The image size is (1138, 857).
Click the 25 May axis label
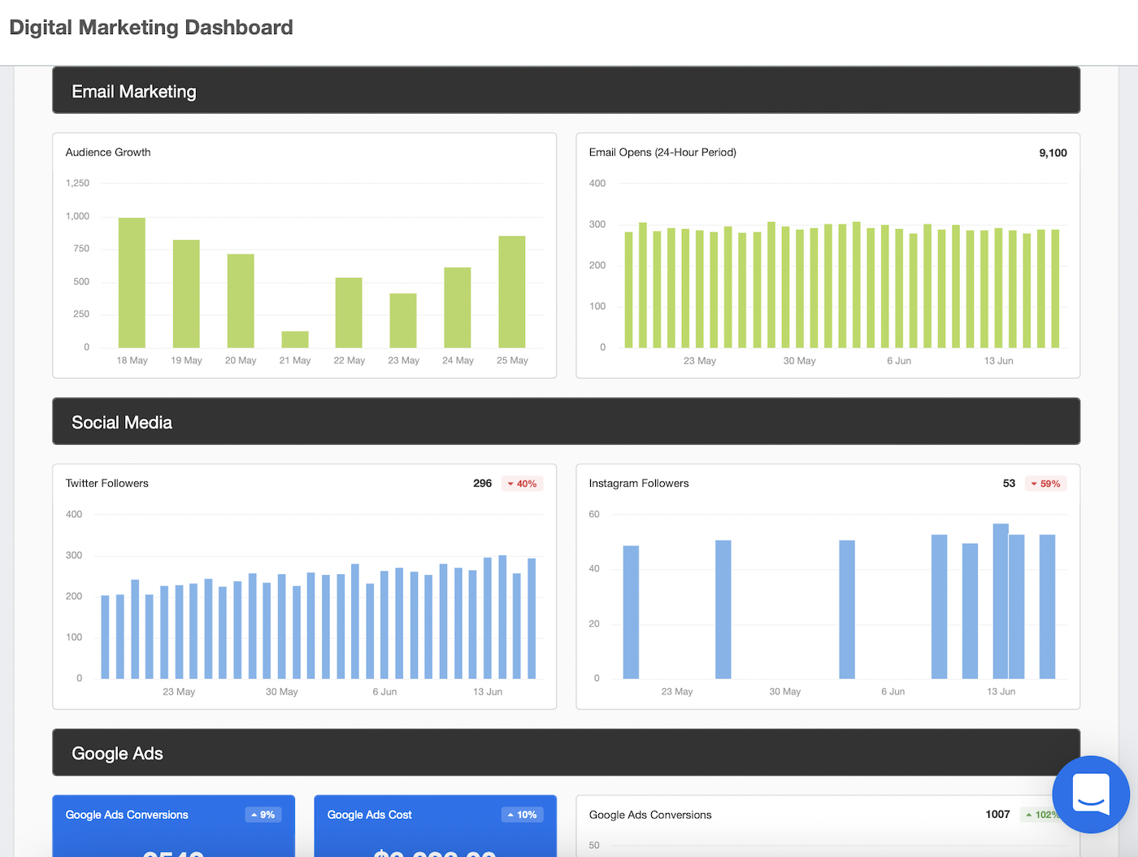[x=512, y=360]
